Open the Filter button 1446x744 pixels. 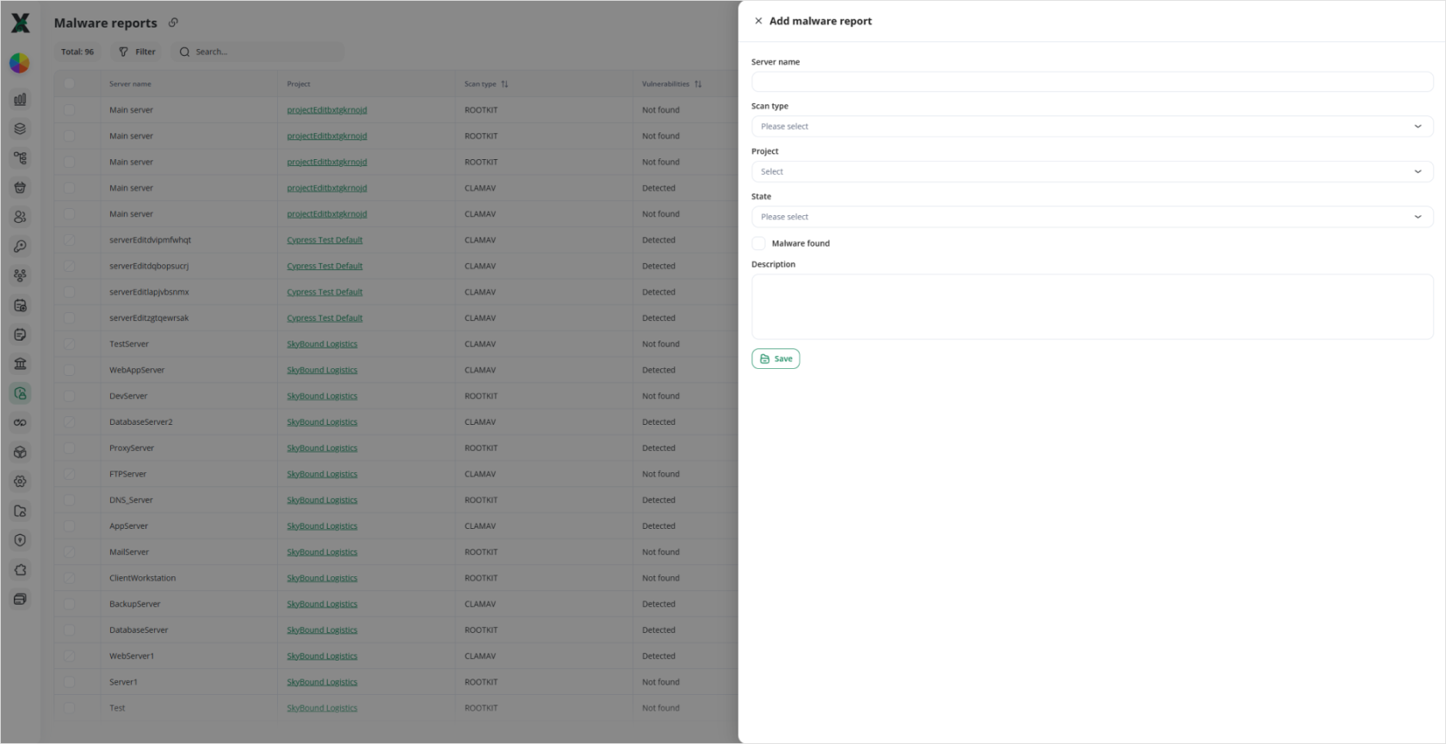coord(137,52)
